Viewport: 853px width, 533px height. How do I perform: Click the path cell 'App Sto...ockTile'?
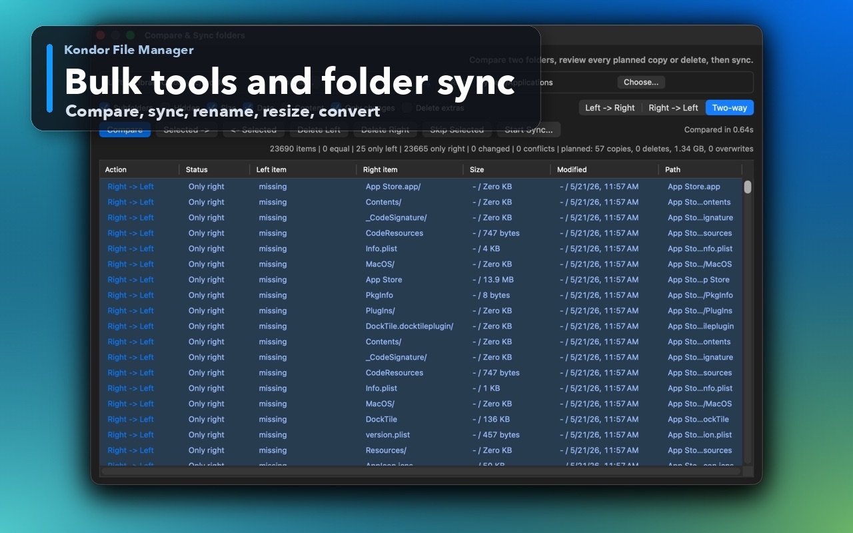[x=698, y=419]
